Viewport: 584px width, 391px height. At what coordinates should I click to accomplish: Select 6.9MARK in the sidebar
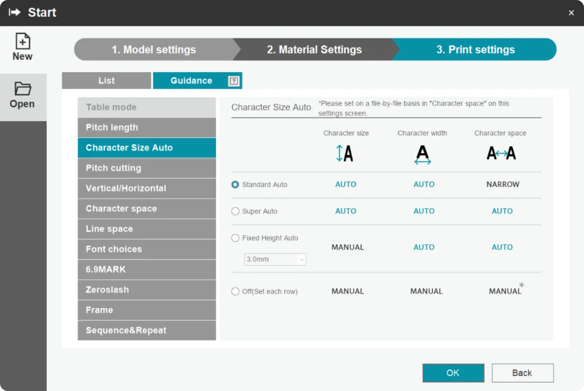pyautogui.click(x=146, y=269)
